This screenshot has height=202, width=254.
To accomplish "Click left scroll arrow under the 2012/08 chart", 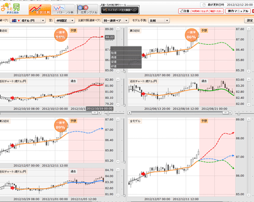I will 130,113.
